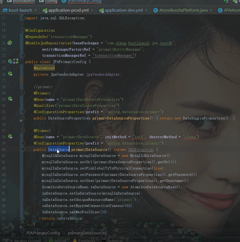This screenshot has width=240, height=242.
Task: Click the Spring bean gutter icon on line 38
Action: (x=10, y=137)
